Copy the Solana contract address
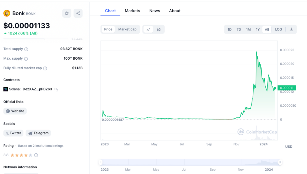 point(56,89)
